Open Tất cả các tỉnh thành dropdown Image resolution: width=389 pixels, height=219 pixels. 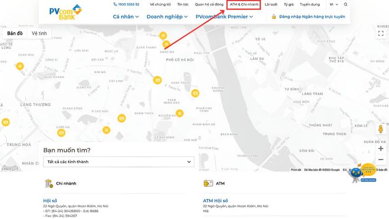(x=119, y=162)
